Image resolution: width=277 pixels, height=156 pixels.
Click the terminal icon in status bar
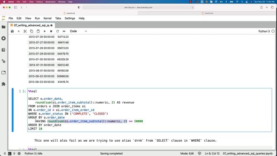[10, 153]
